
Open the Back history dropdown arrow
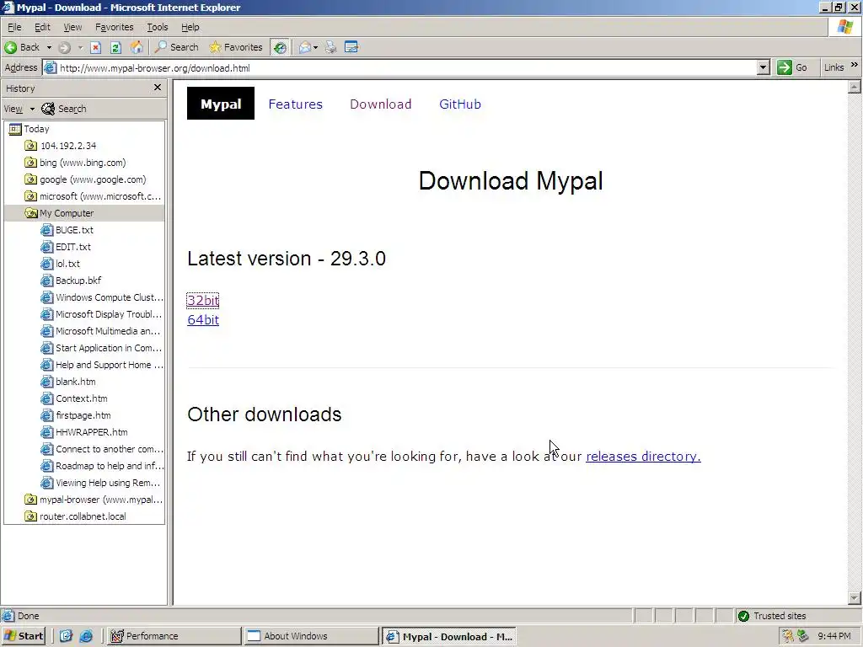[49, 47]
